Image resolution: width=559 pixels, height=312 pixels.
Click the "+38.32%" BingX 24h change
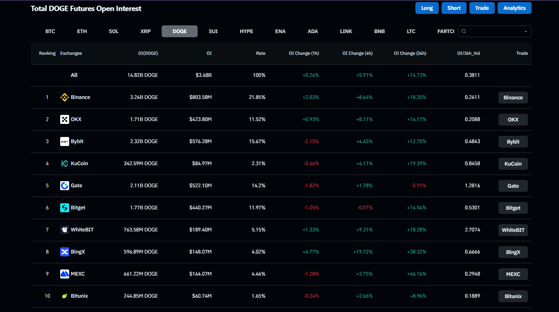pos(417,252)
